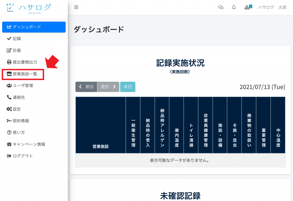The image size is (293, 201).
Task: Go to previous day with 前日
Action: 86,87
